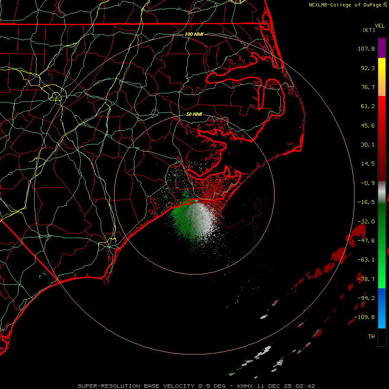Pick the blue segment of the color bar
The width and height of the screenshot is (389, 389).
click(382, 298)
